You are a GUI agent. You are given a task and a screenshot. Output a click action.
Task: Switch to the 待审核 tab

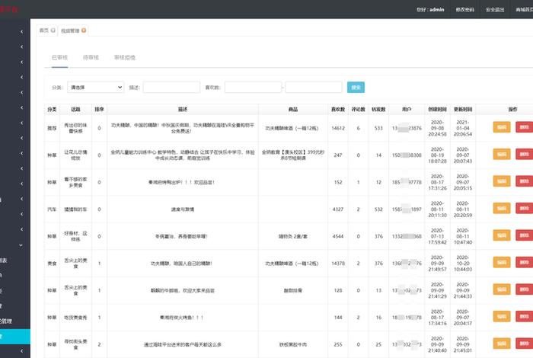91,57
